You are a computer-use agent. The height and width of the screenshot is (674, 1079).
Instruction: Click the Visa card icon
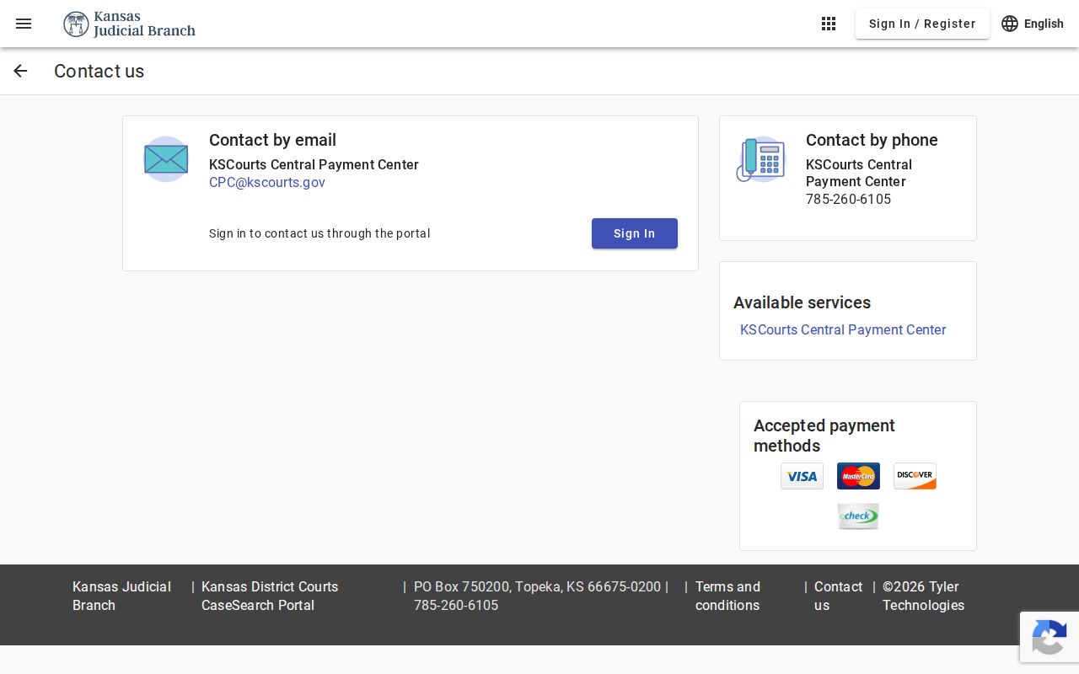point(802,476)
